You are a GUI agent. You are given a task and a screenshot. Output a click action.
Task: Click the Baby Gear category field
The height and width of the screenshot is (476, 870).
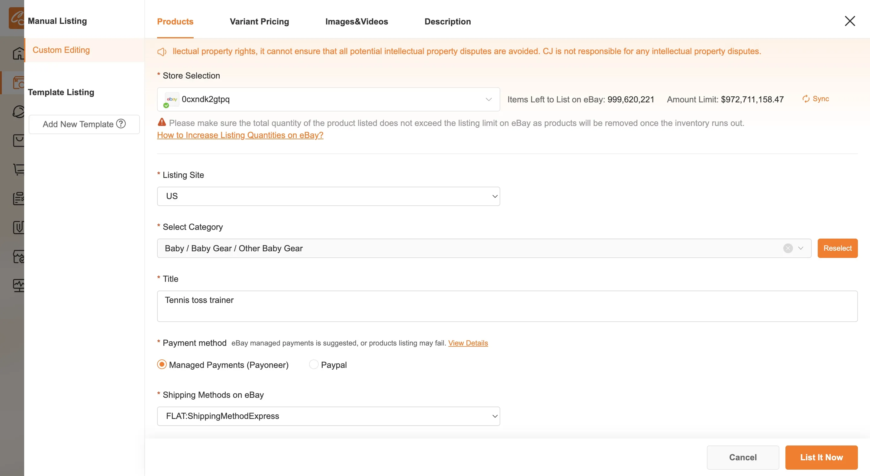click(484, 248)
